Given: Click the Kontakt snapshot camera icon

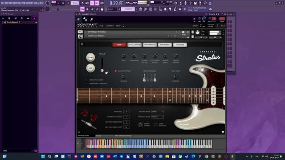Looking at the screenshot, I should pyautogui.click(x=183, y=32).
